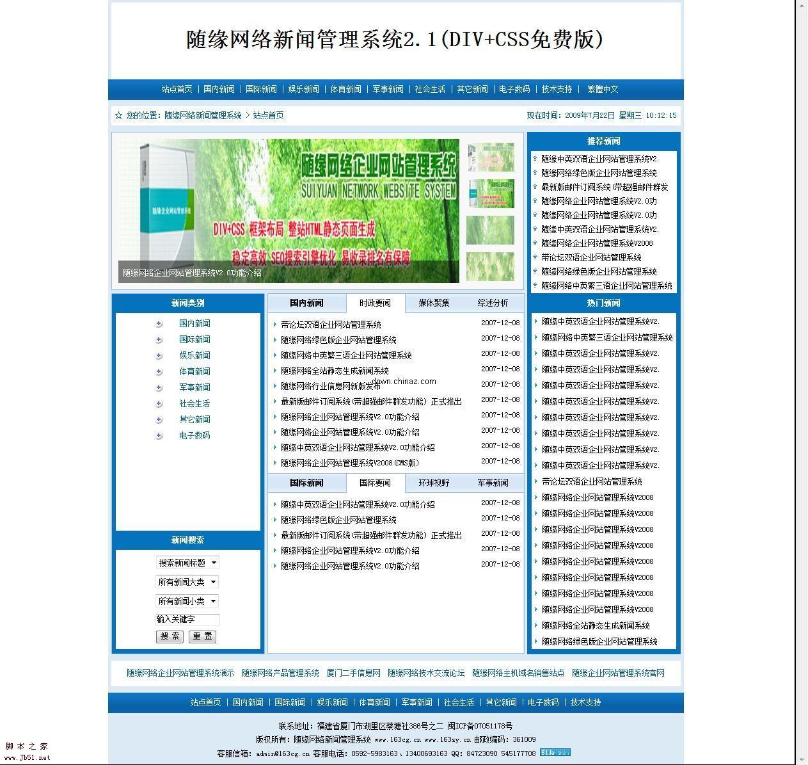Switch to the 环球视野 tab
The width and height of the screenshot is (808, 765).
click(434, 483)
